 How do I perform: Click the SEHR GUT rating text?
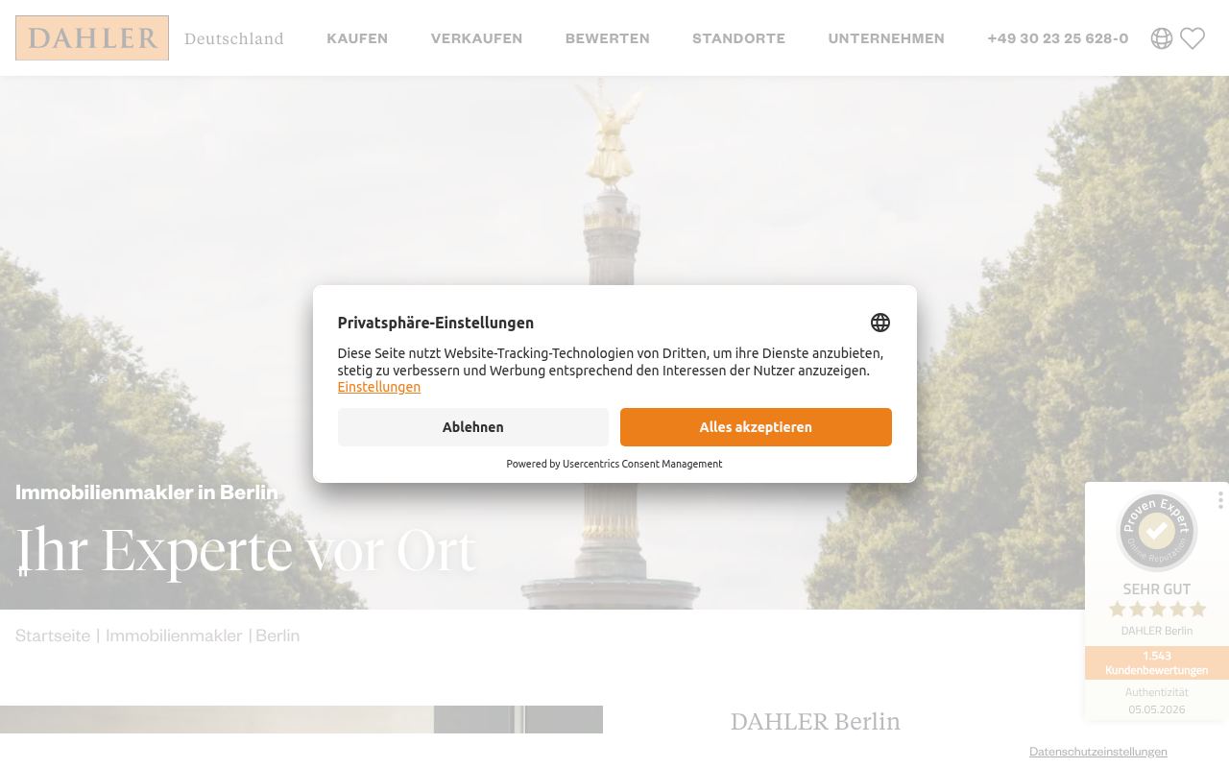point(1157,589)
